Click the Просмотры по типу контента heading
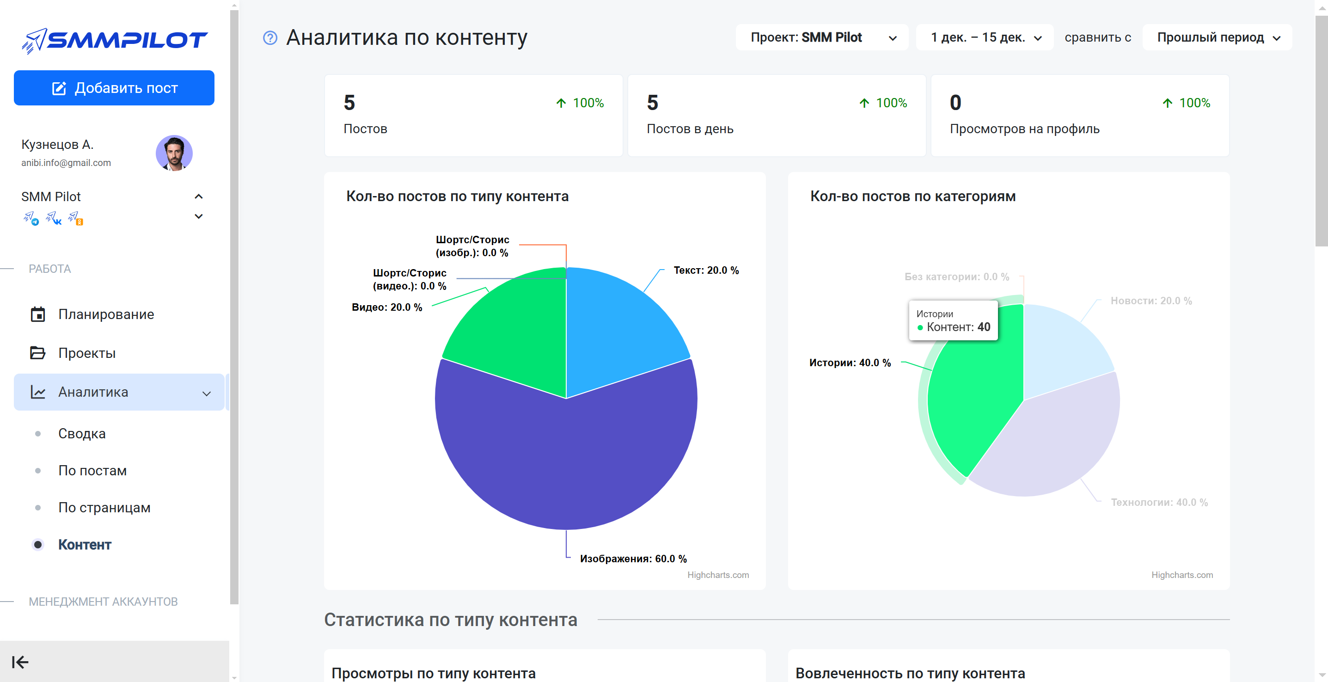 [434, 673]
